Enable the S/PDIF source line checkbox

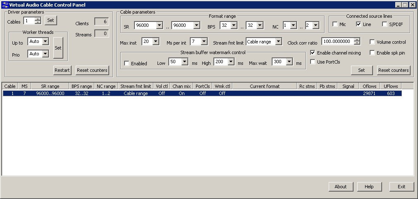pyautogui.click(x=385, y=24)
